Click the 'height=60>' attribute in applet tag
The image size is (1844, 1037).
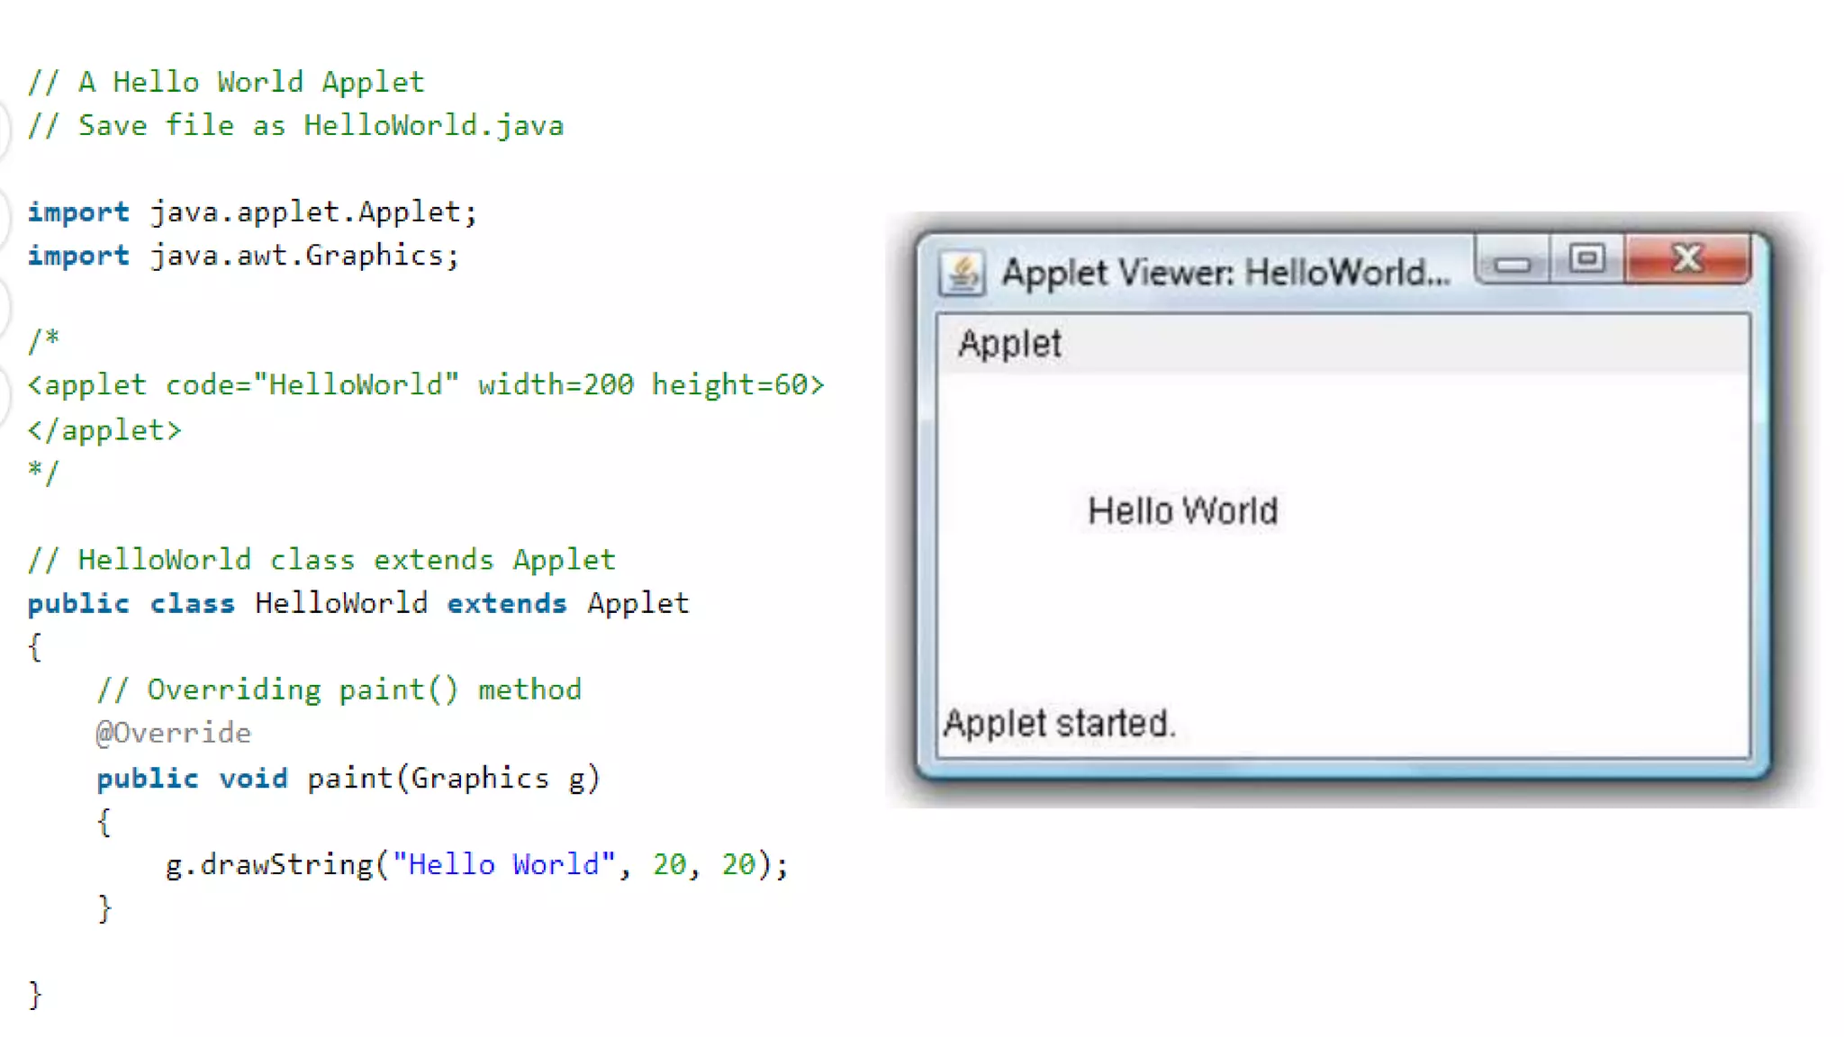[x=737, y=385]
